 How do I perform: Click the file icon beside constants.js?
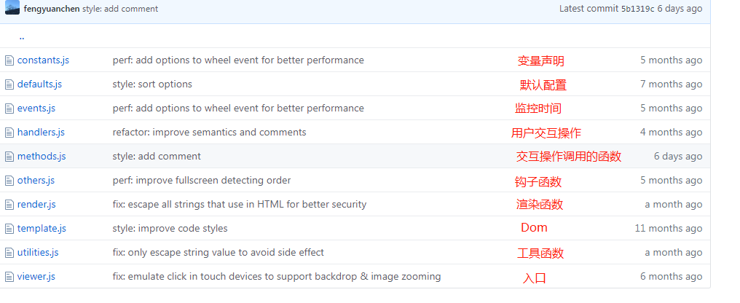pyautogui.click(x=9, y=60)
